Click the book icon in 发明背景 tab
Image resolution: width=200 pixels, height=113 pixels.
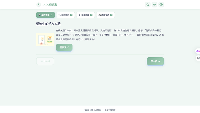pos(39,15)
